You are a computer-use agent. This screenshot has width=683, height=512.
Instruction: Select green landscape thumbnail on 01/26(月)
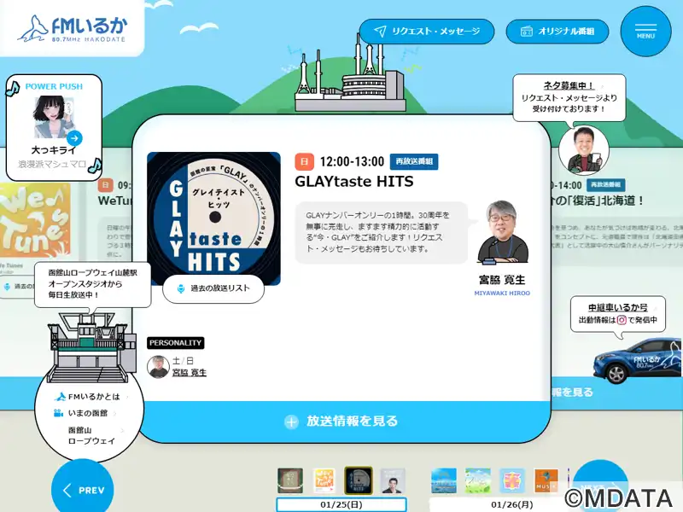click(x=478, y=480)
